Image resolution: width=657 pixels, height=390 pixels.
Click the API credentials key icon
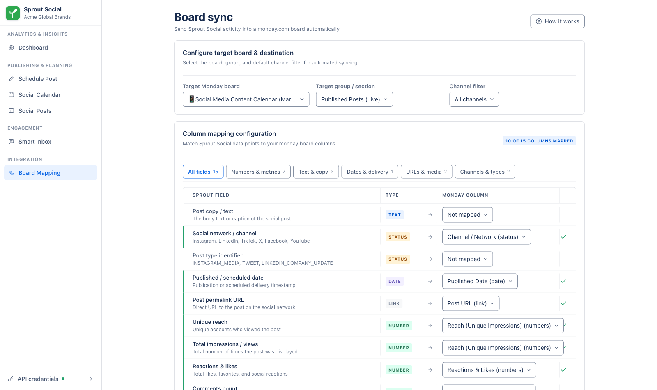coord(11,379)
